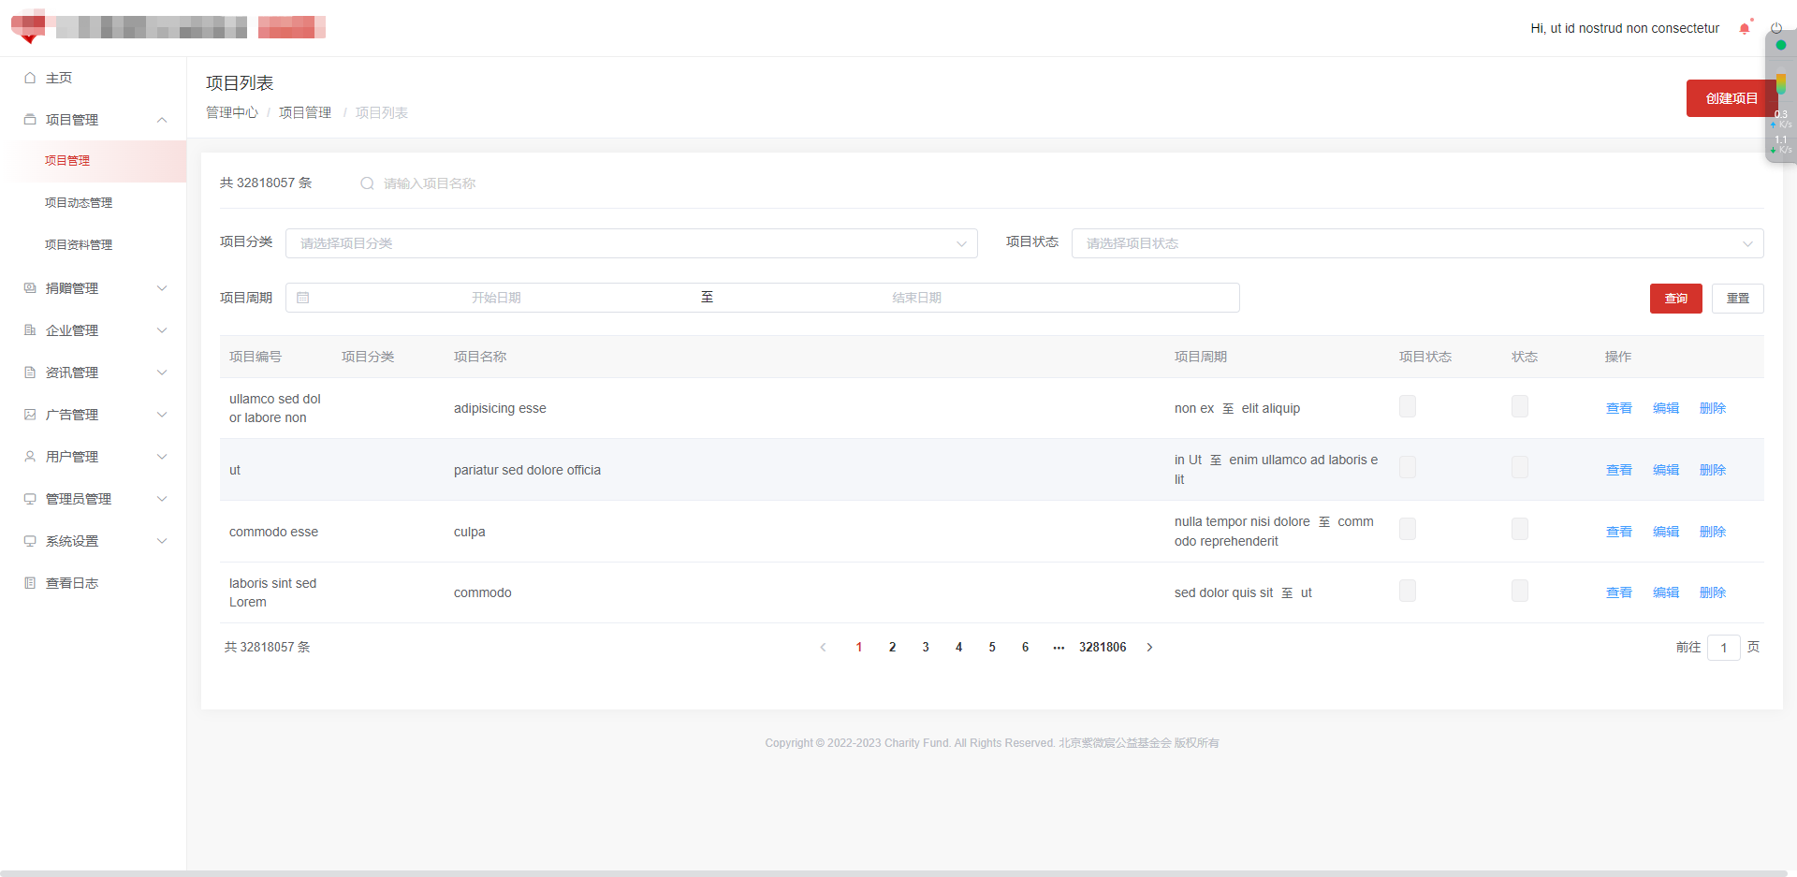Screen dimensions: 1797x877
Task: Expand the 系统设置 chevron
Action: [x=162, y=541]
